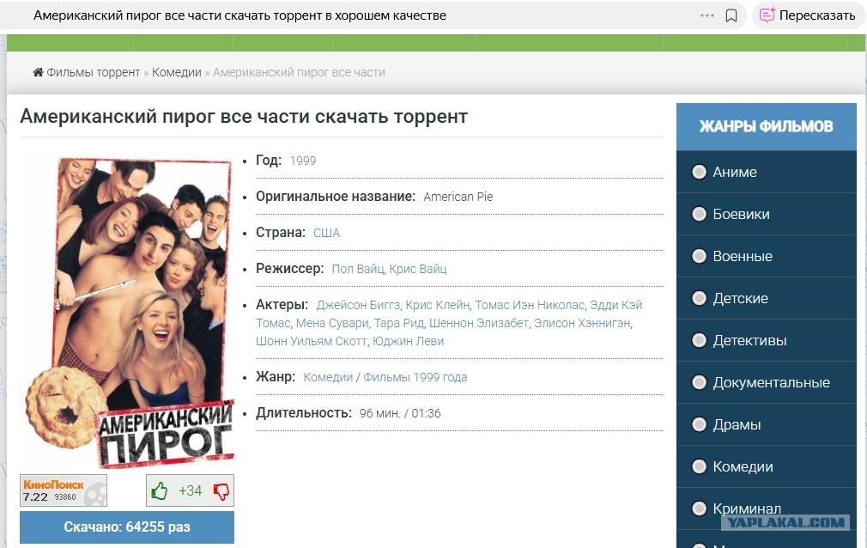Select the Документальные genre in sidebar
Screen dimensions: 867x548
[x=766, y=382]
